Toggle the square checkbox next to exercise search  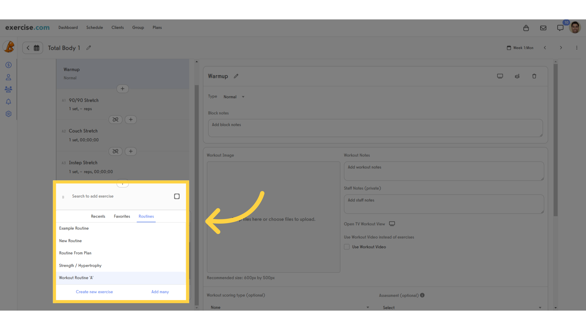177,196
